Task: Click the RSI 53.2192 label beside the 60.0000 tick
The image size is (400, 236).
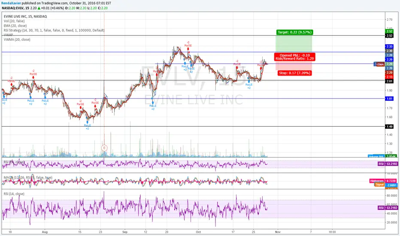Action: click(x=388, y=208)
